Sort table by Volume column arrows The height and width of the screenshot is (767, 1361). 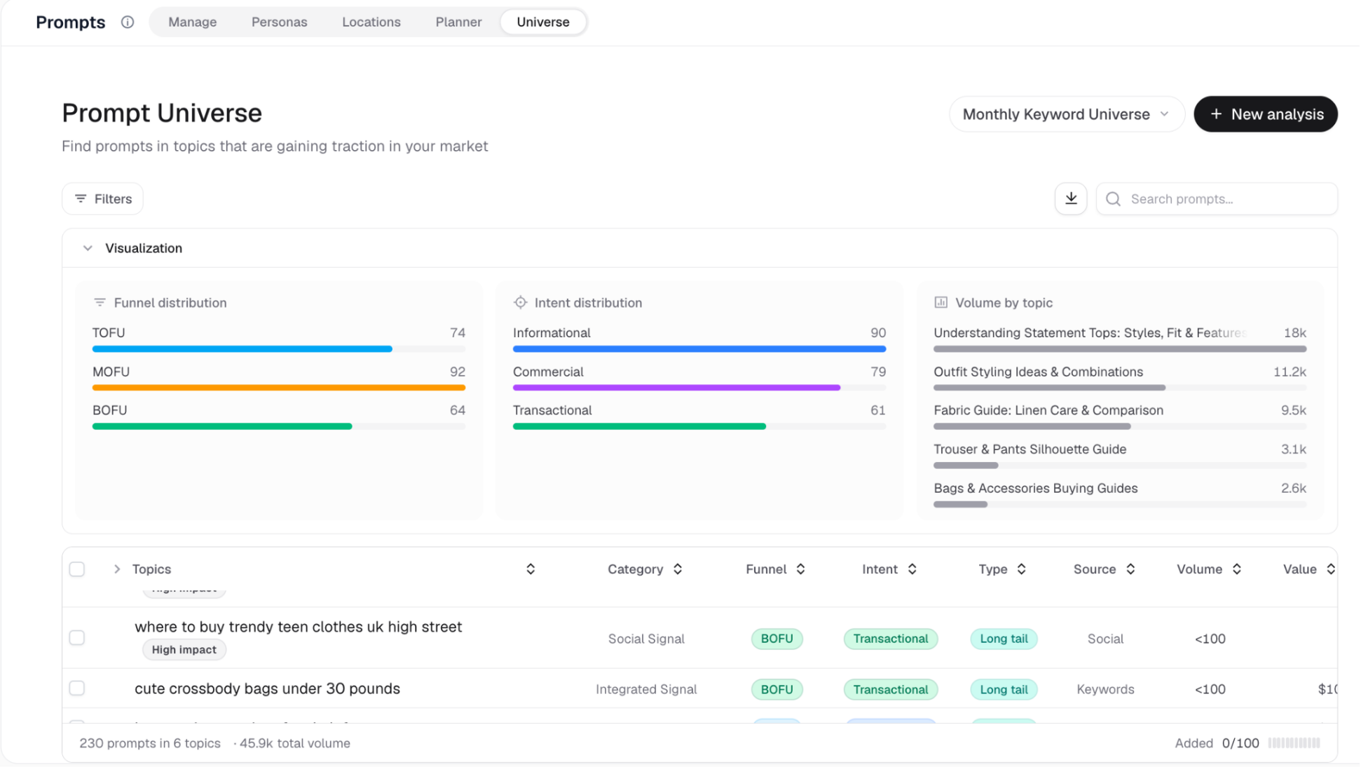tap(1236, 569)
